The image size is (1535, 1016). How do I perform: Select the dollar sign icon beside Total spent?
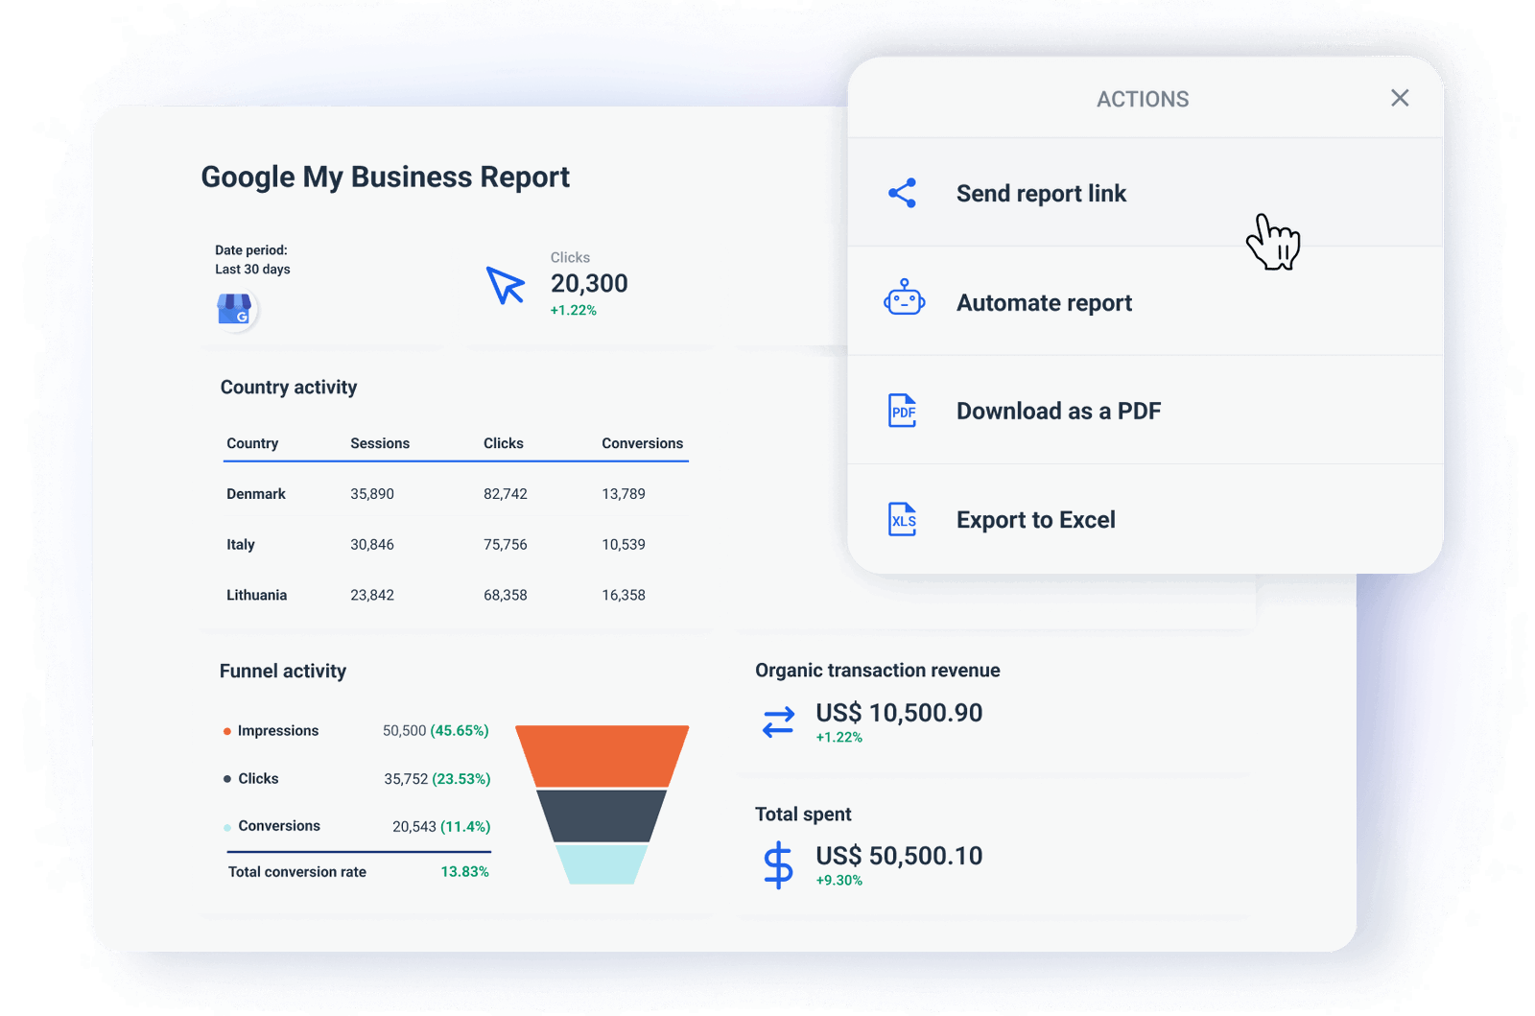click(777, 862)
